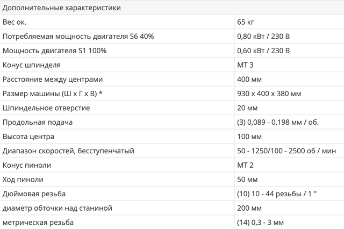The image size is (344, 229).
Task: Select the '0,80 кВт / 230 В' value
Action: (263, 37)
